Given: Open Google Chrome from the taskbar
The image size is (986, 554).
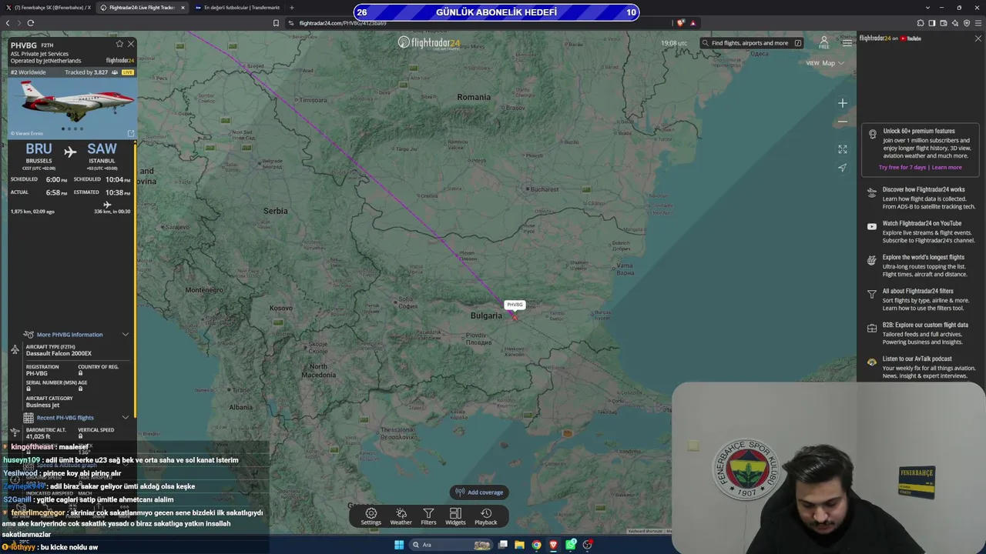Looking at the screenshot, I should tap(536, 545).
